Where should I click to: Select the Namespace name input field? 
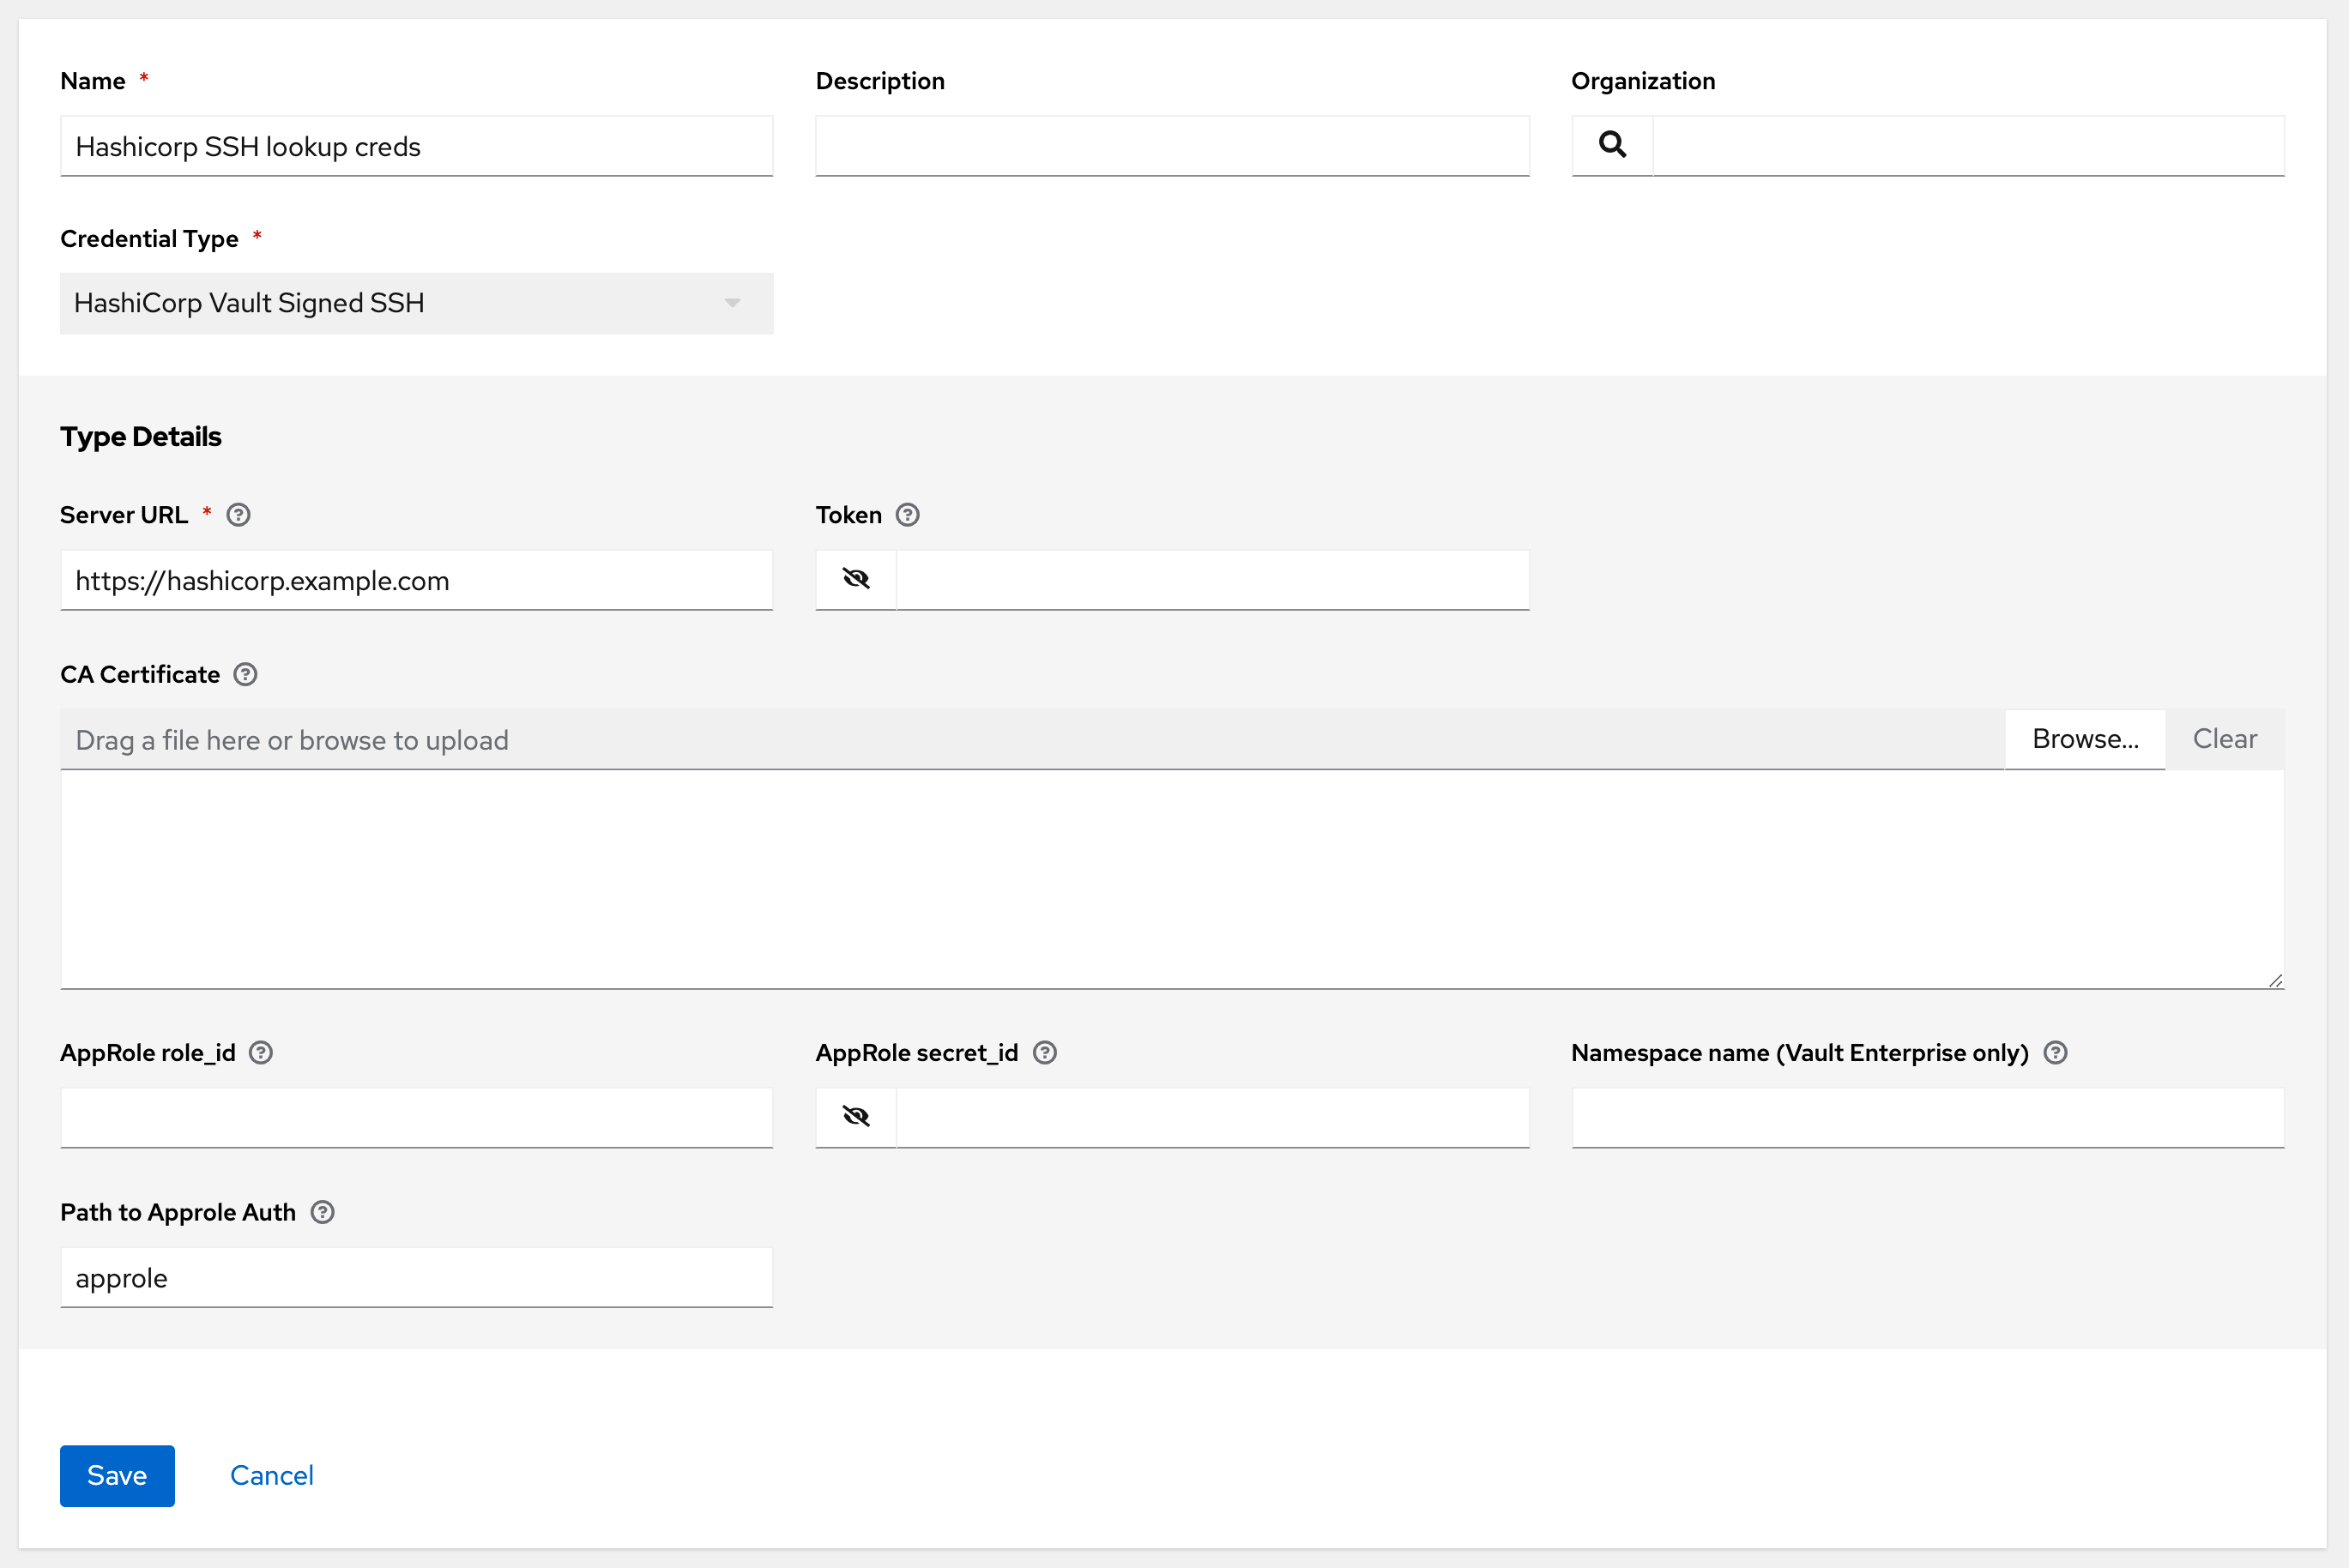coord(1927,1117)
